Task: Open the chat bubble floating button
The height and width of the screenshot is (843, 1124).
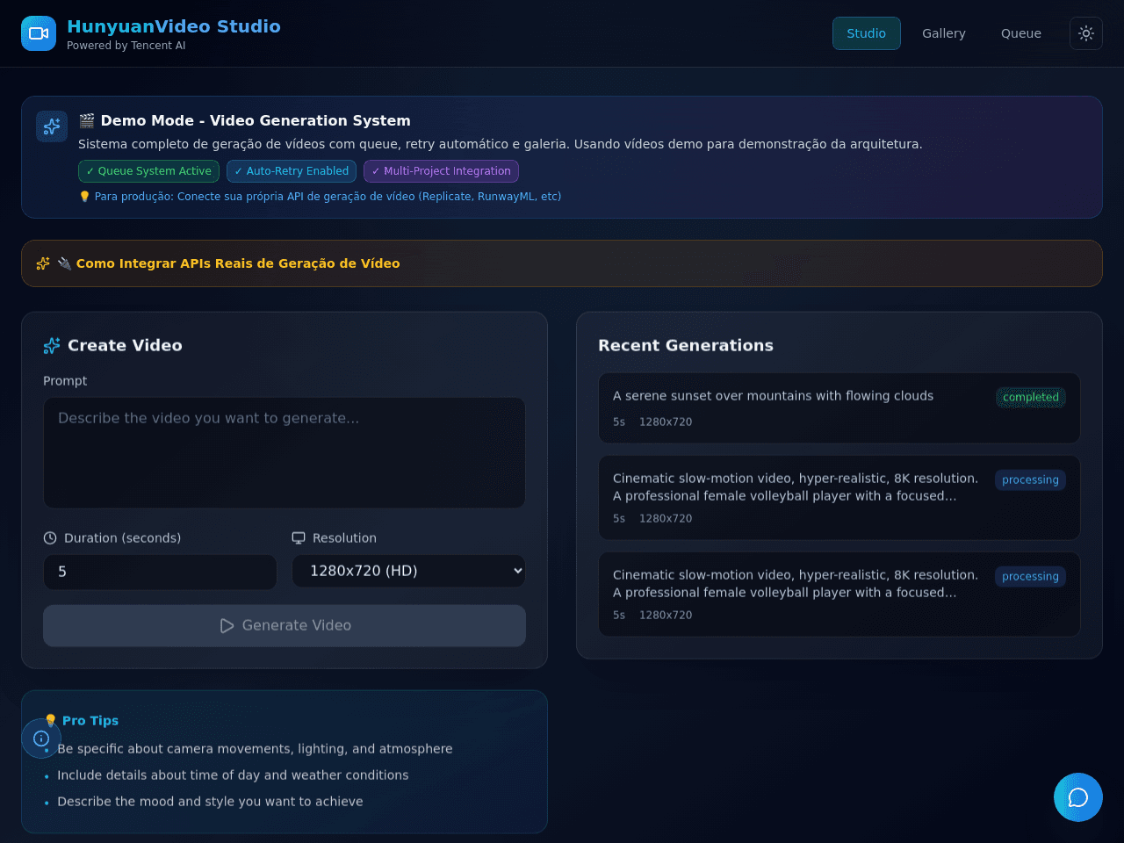Action: tap(1078, 797)
